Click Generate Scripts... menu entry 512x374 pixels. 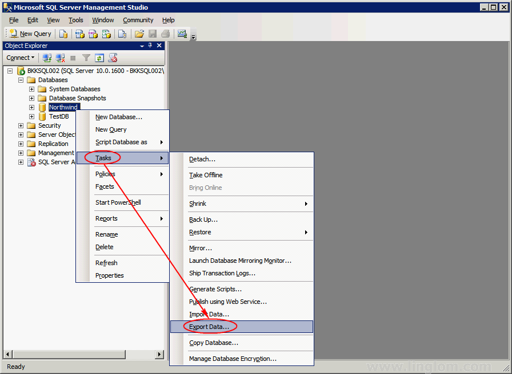[242, 289]
